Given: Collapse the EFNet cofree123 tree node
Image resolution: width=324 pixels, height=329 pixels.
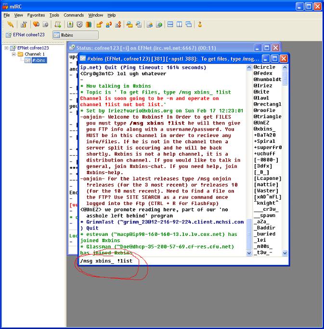Looking at the screenshot, I should pos(6,48).
